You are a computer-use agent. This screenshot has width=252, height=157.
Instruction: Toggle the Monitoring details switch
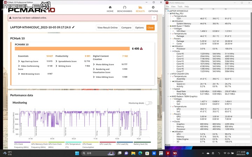149,103
